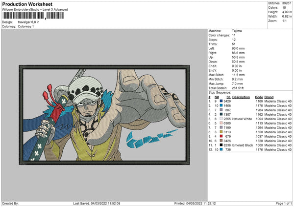Click the 'St.' column header

(x=228, y=97)
